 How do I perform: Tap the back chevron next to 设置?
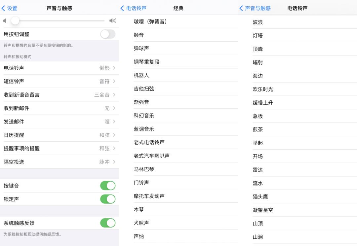click(4, 8)
